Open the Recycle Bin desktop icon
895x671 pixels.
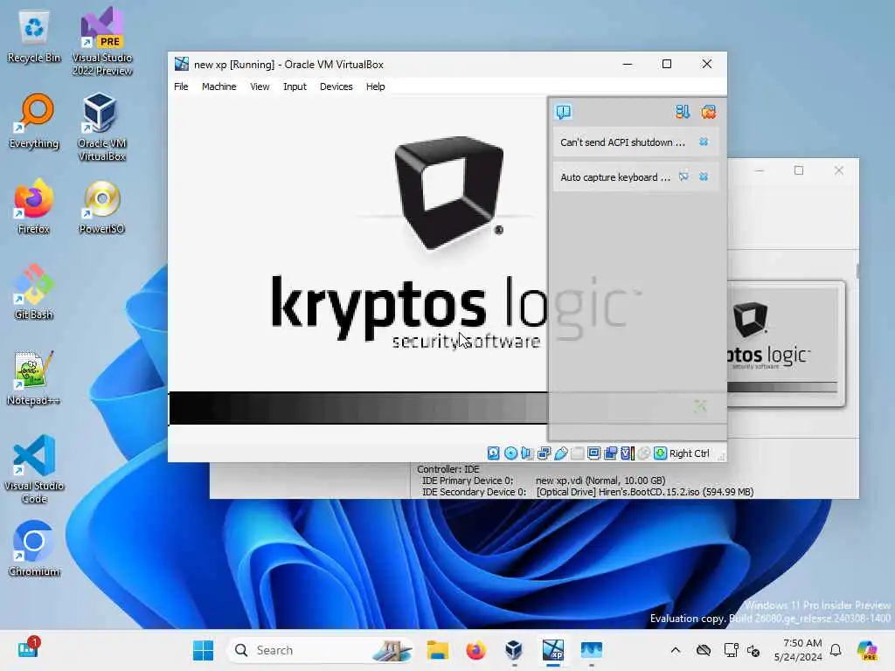coord(34,35)
